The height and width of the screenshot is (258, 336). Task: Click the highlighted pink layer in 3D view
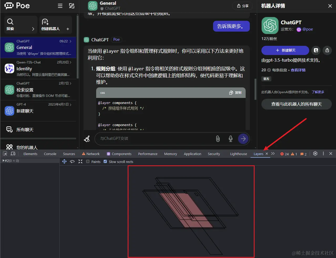pyautogui.click(x=186, y=210)
